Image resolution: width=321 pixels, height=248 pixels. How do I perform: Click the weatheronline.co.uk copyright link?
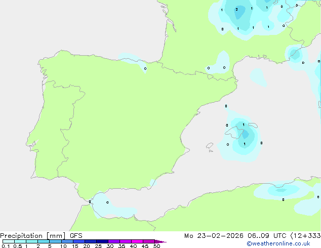pyautogui.click(x=278, y=243)
